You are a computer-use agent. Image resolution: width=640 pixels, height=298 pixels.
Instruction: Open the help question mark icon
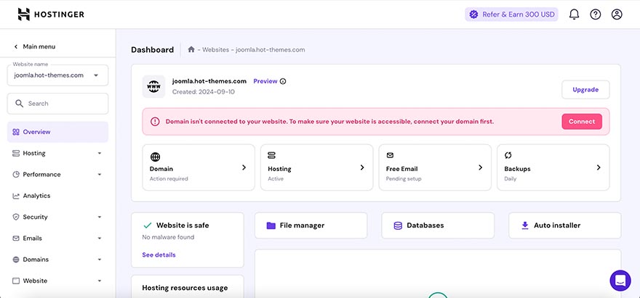point(596,15)
